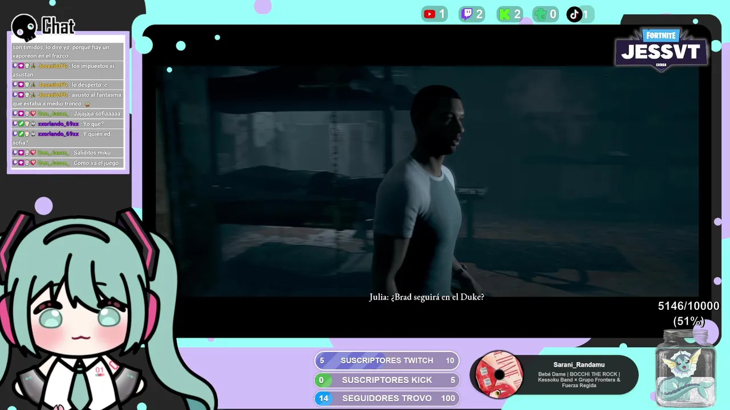Click the 'lo desperto :c' chat message

(x=67, y=85)
